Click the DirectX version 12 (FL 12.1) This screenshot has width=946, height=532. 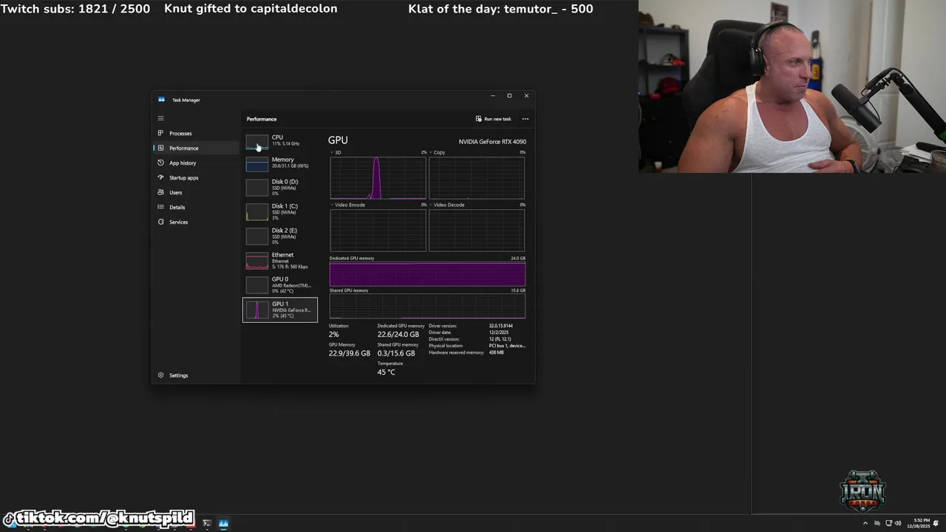500,339
